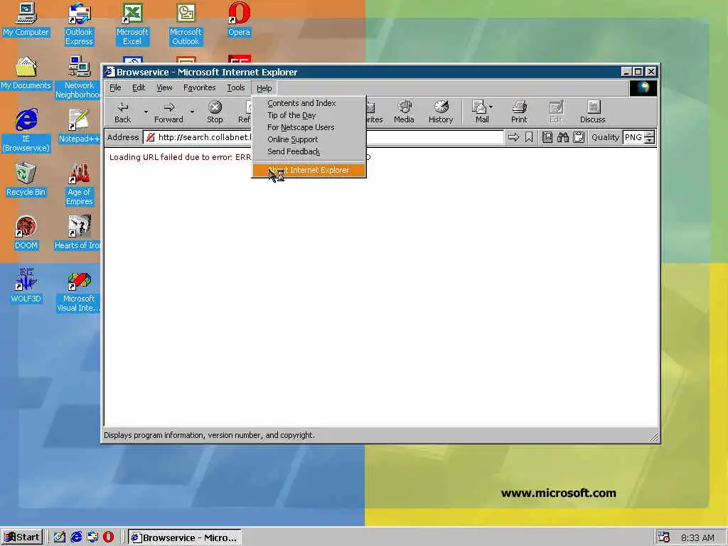Image resolution: width=728 pixels, height=546 pixels.
Task: Click the insecure page icon in address field
Action: pyautogui.click(x=151, y=137)
